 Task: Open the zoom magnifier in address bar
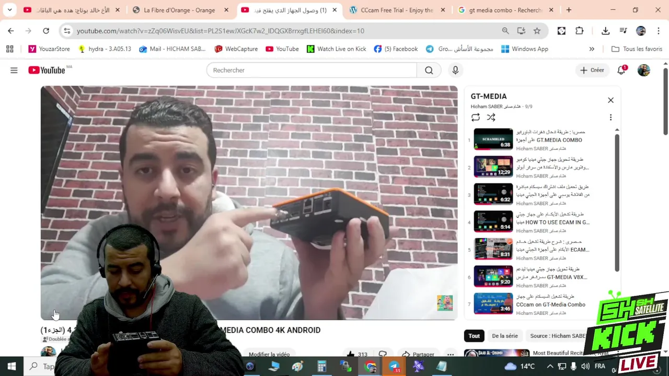[x=505, y=31]
